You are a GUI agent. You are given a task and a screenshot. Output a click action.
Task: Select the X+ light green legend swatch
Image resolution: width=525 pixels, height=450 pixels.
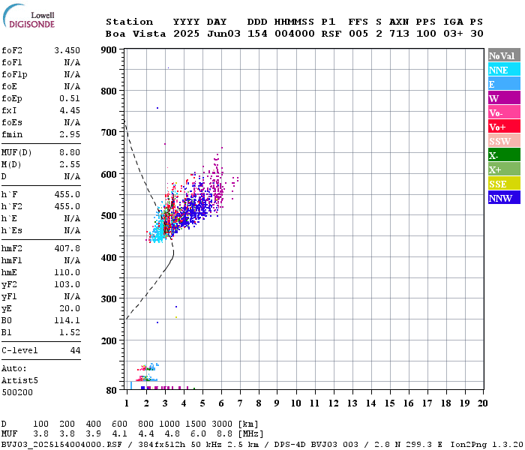click(x=504, y=169)
